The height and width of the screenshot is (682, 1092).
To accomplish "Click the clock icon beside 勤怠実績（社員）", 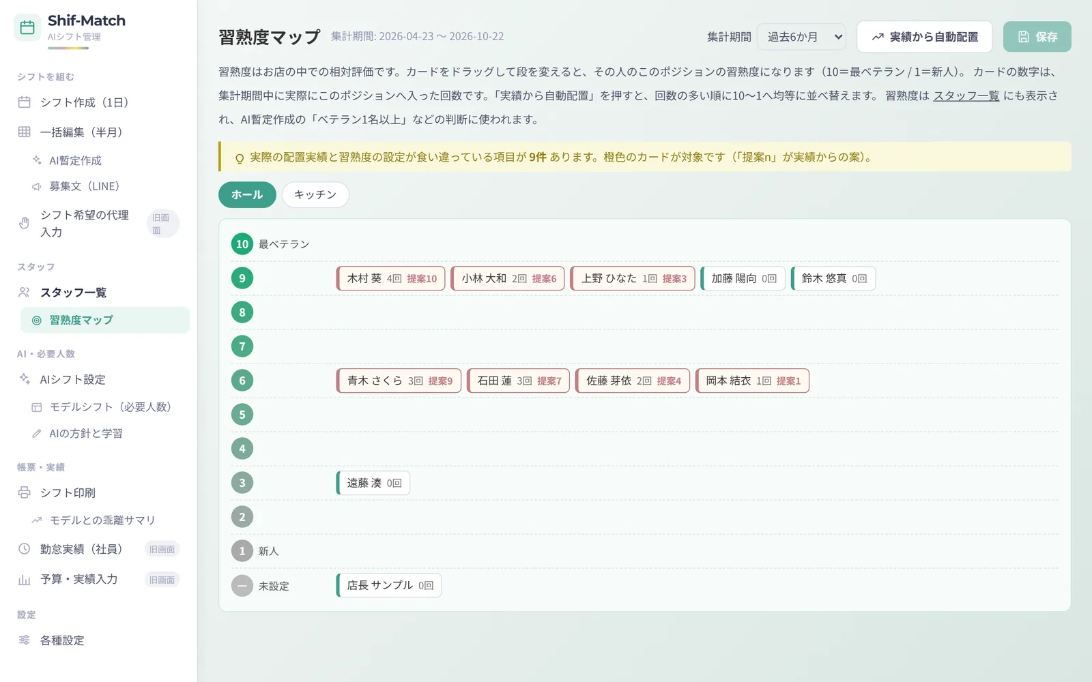I will pyautogui.click(x=25, y=549).
